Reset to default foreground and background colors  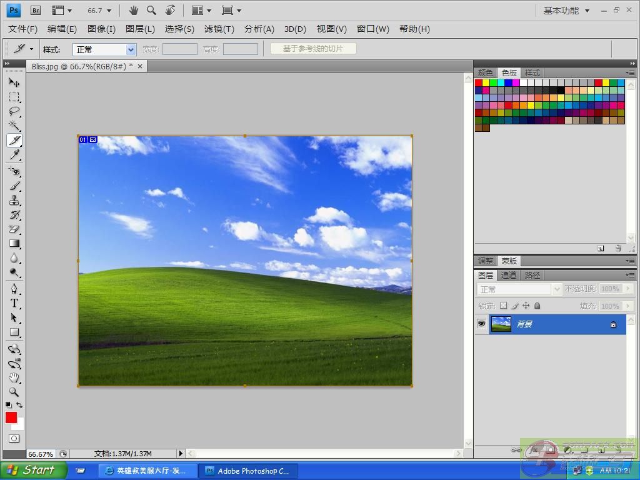point(9,405)
